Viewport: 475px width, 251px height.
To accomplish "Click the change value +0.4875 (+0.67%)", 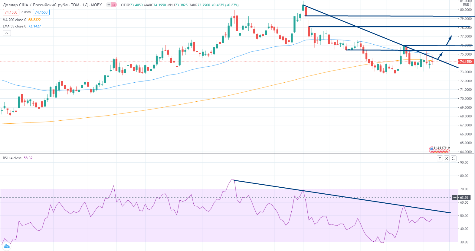I will pos(225,5).
